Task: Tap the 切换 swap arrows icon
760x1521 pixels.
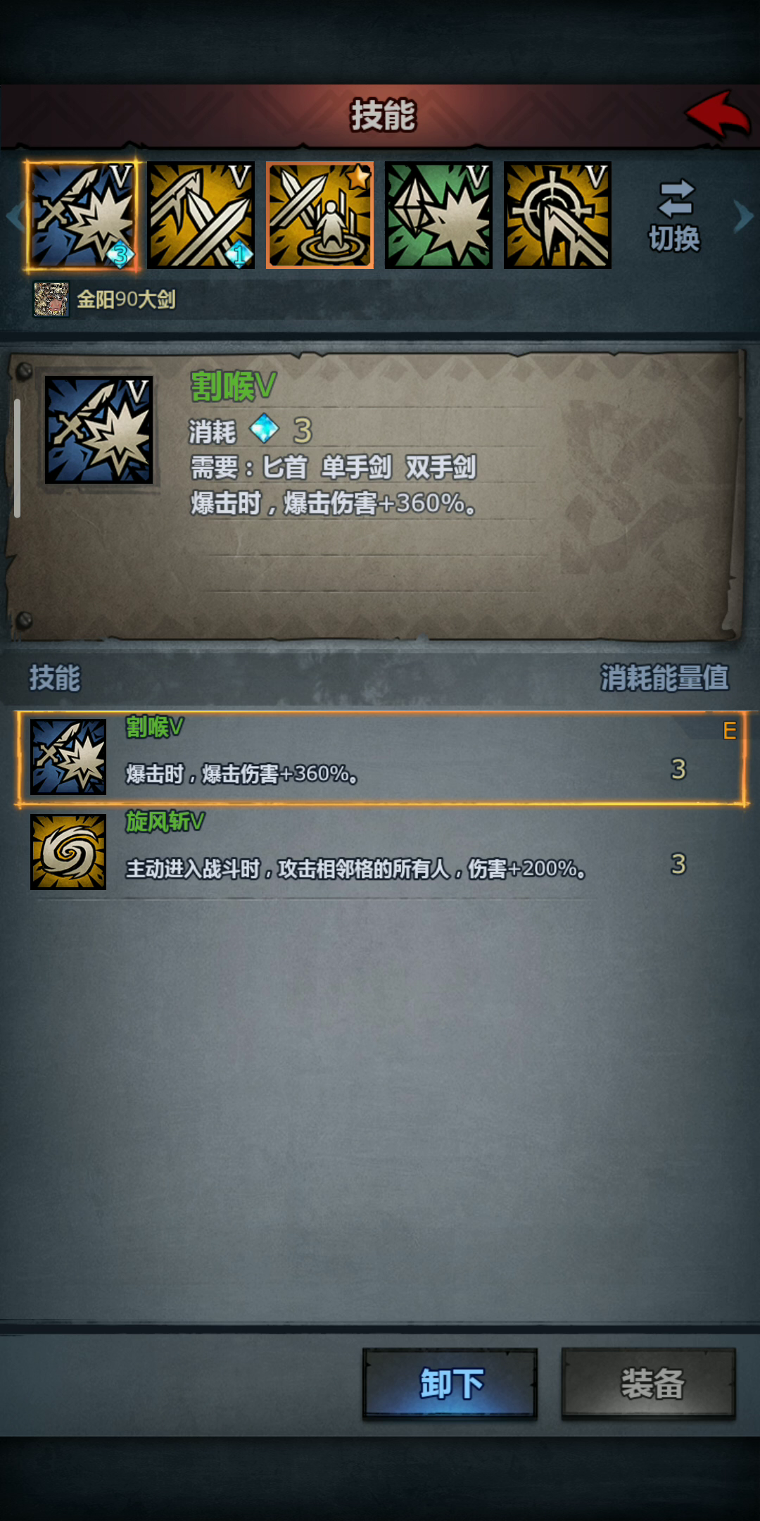Action: (x=676, y=198)
